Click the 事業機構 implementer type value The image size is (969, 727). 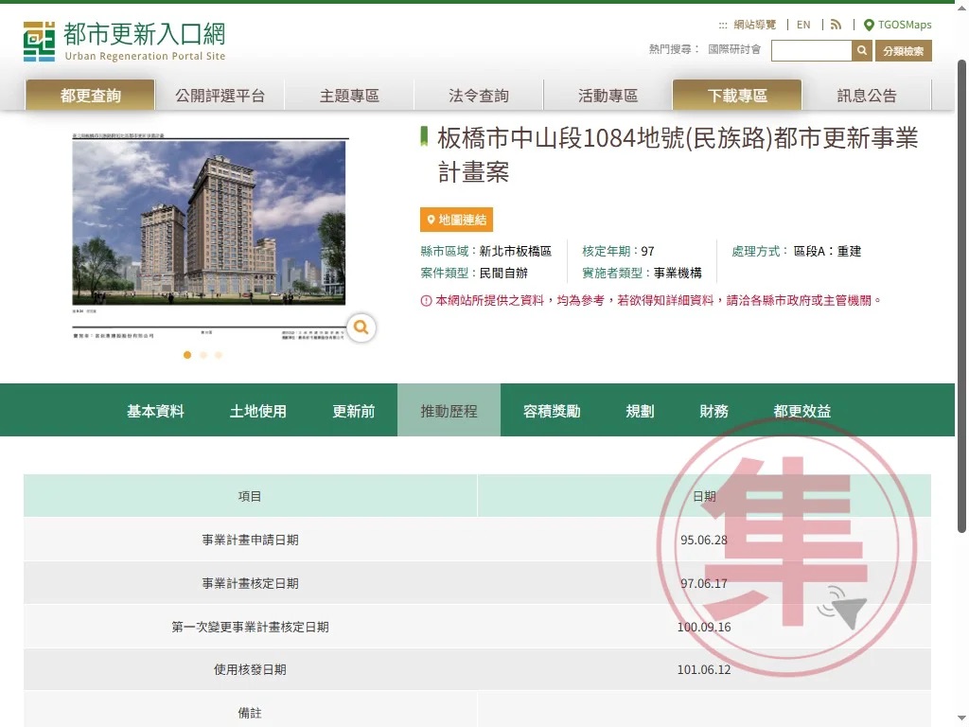[678, 273]
